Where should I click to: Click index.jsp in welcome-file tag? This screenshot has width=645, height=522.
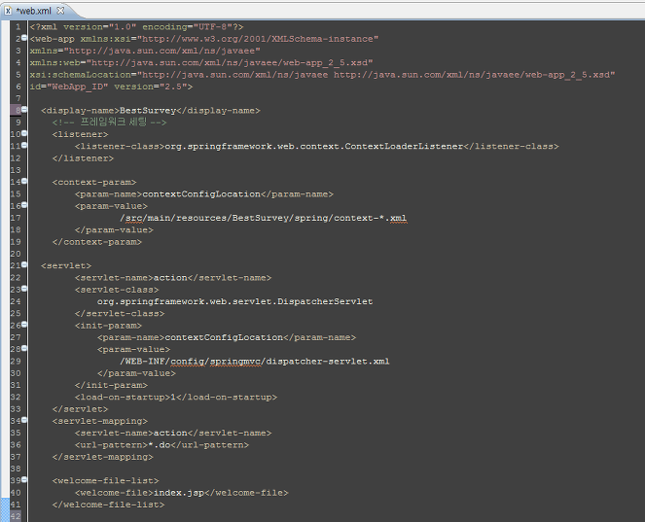pos(179,493)
